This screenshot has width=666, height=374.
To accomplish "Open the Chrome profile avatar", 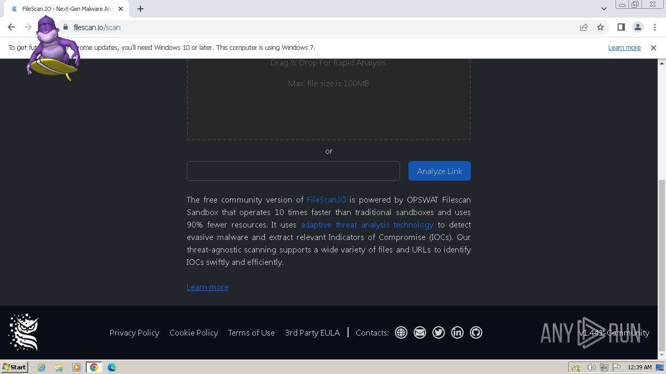I will click(637, 27).
